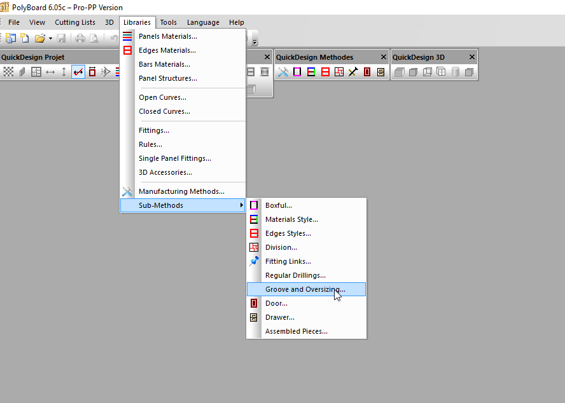Image resolution: width=565 pixels, height=403 pixels.
Task: Choose Panels Materials... from Libraries menu
Action: pos(183,36)
